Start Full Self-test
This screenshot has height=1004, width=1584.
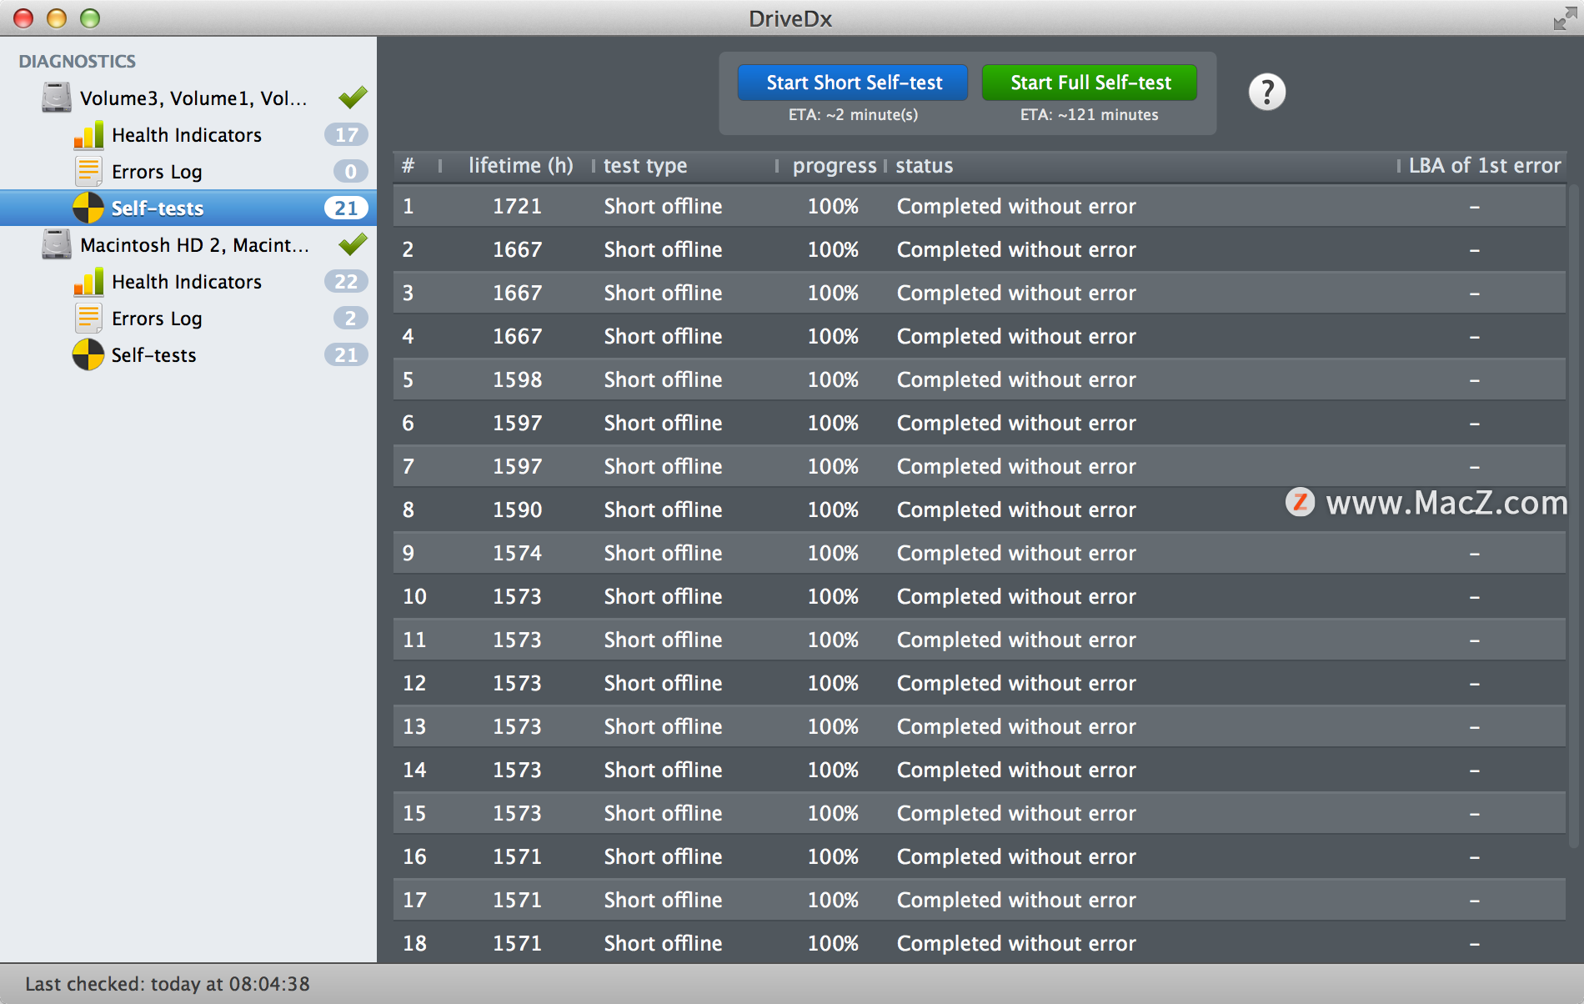pyautogui.click(x=1090, y=83)
